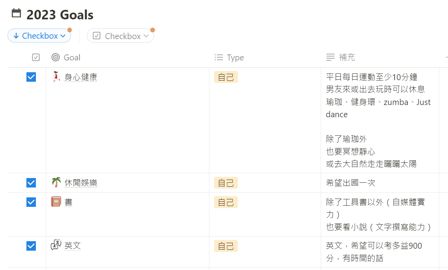Click the running woman emoji icon
Image resolution: width=448 pixels, height=270 pixels.
coord(56,77)
